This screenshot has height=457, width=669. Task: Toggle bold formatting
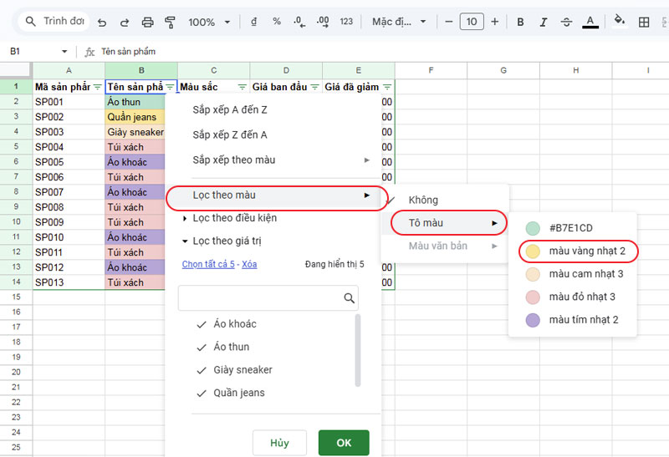pyautogui.click(x=520, y=22)
